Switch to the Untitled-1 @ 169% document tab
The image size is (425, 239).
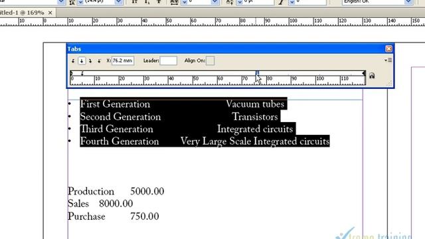[22, 13]
